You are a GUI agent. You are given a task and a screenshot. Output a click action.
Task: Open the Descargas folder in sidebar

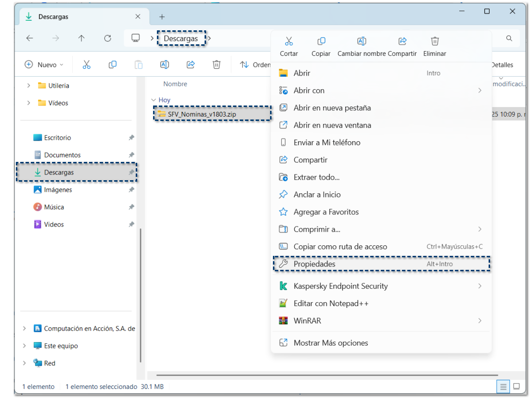pyautogui.click(x=59, y=173)
